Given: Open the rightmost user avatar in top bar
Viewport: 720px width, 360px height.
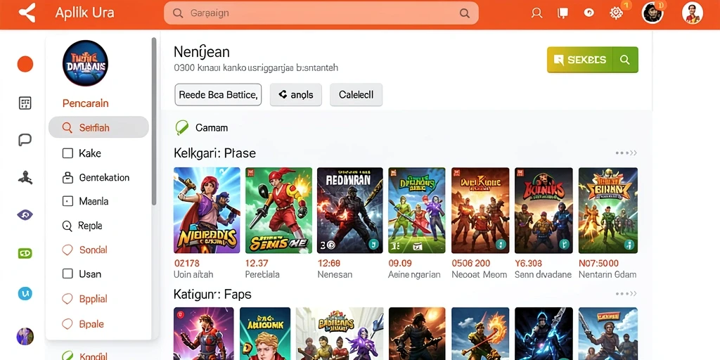Looking at the screenshot, I should (x=693, y=13).
